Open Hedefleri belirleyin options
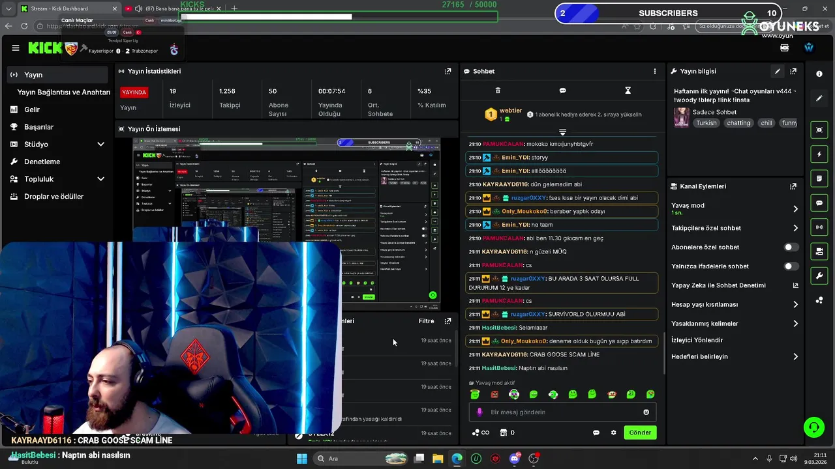 [x=735, y=356]
